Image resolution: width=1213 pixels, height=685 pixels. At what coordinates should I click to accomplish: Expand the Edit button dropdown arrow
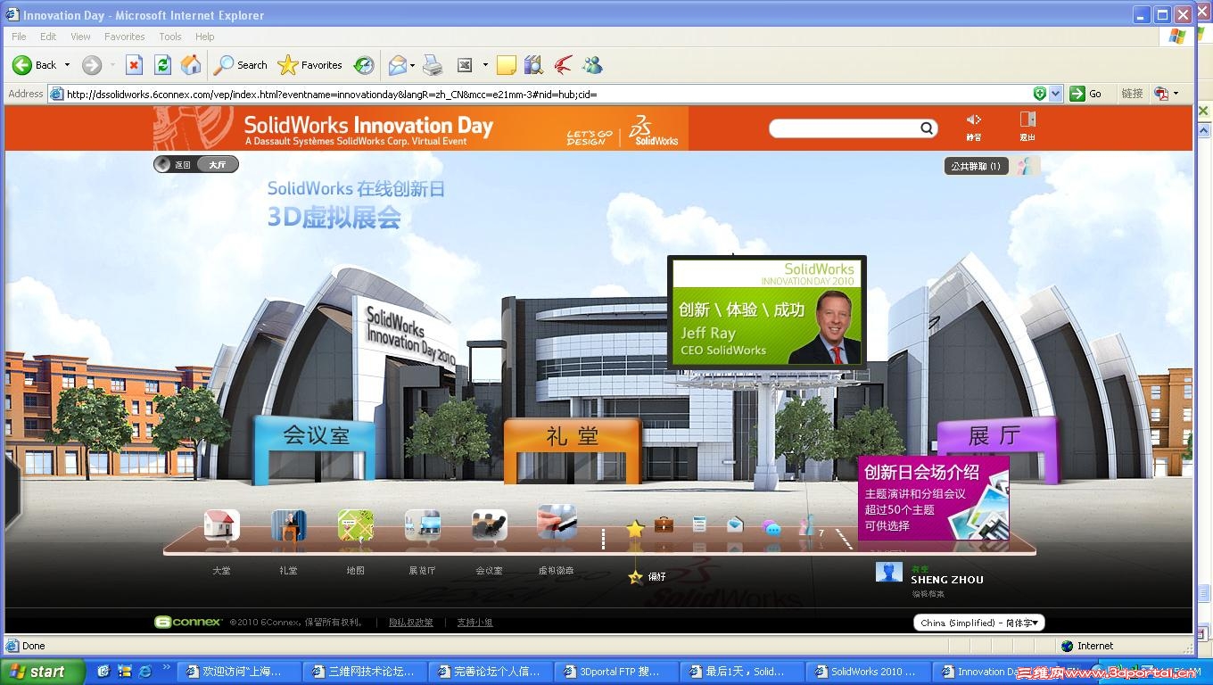[485, 65]
